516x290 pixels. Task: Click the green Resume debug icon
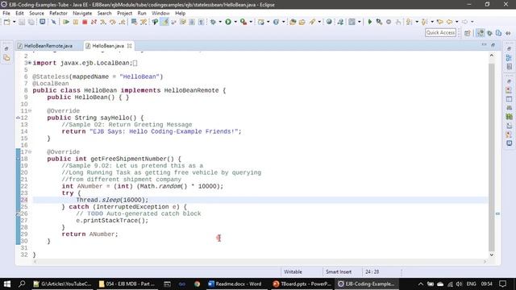click(x=66, y=22)
